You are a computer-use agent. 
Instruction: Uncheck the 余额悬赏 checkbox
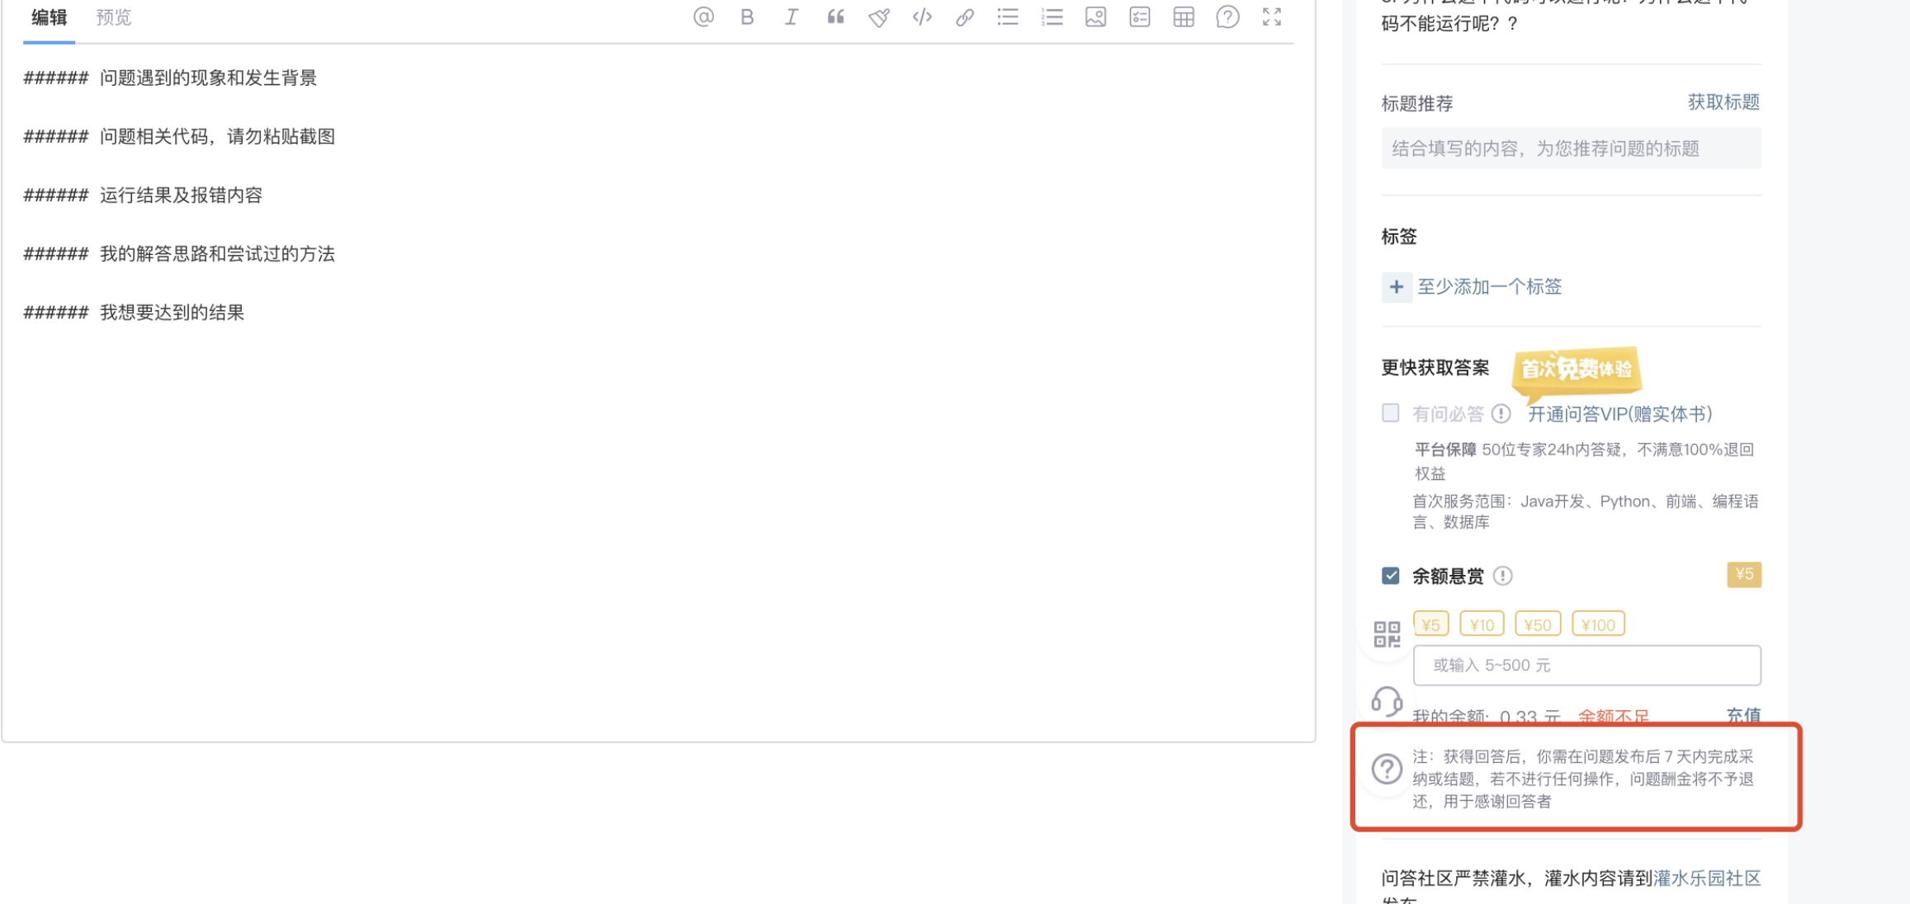pyautogui.click(x=1391, y=575)
